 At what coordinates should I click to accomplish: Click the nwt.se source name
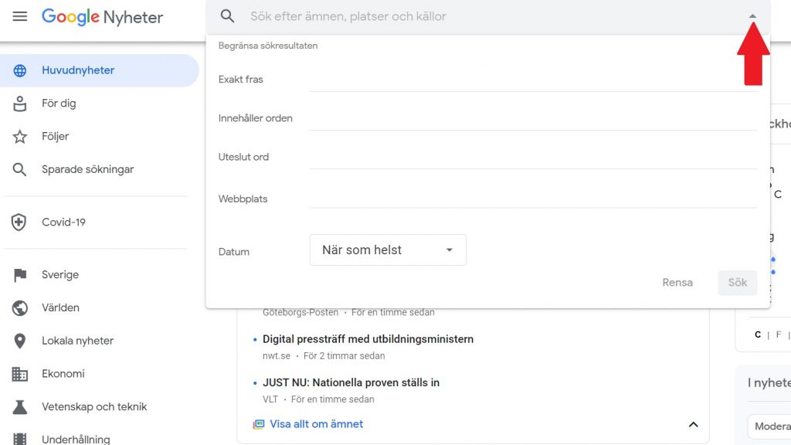point(277,355)
